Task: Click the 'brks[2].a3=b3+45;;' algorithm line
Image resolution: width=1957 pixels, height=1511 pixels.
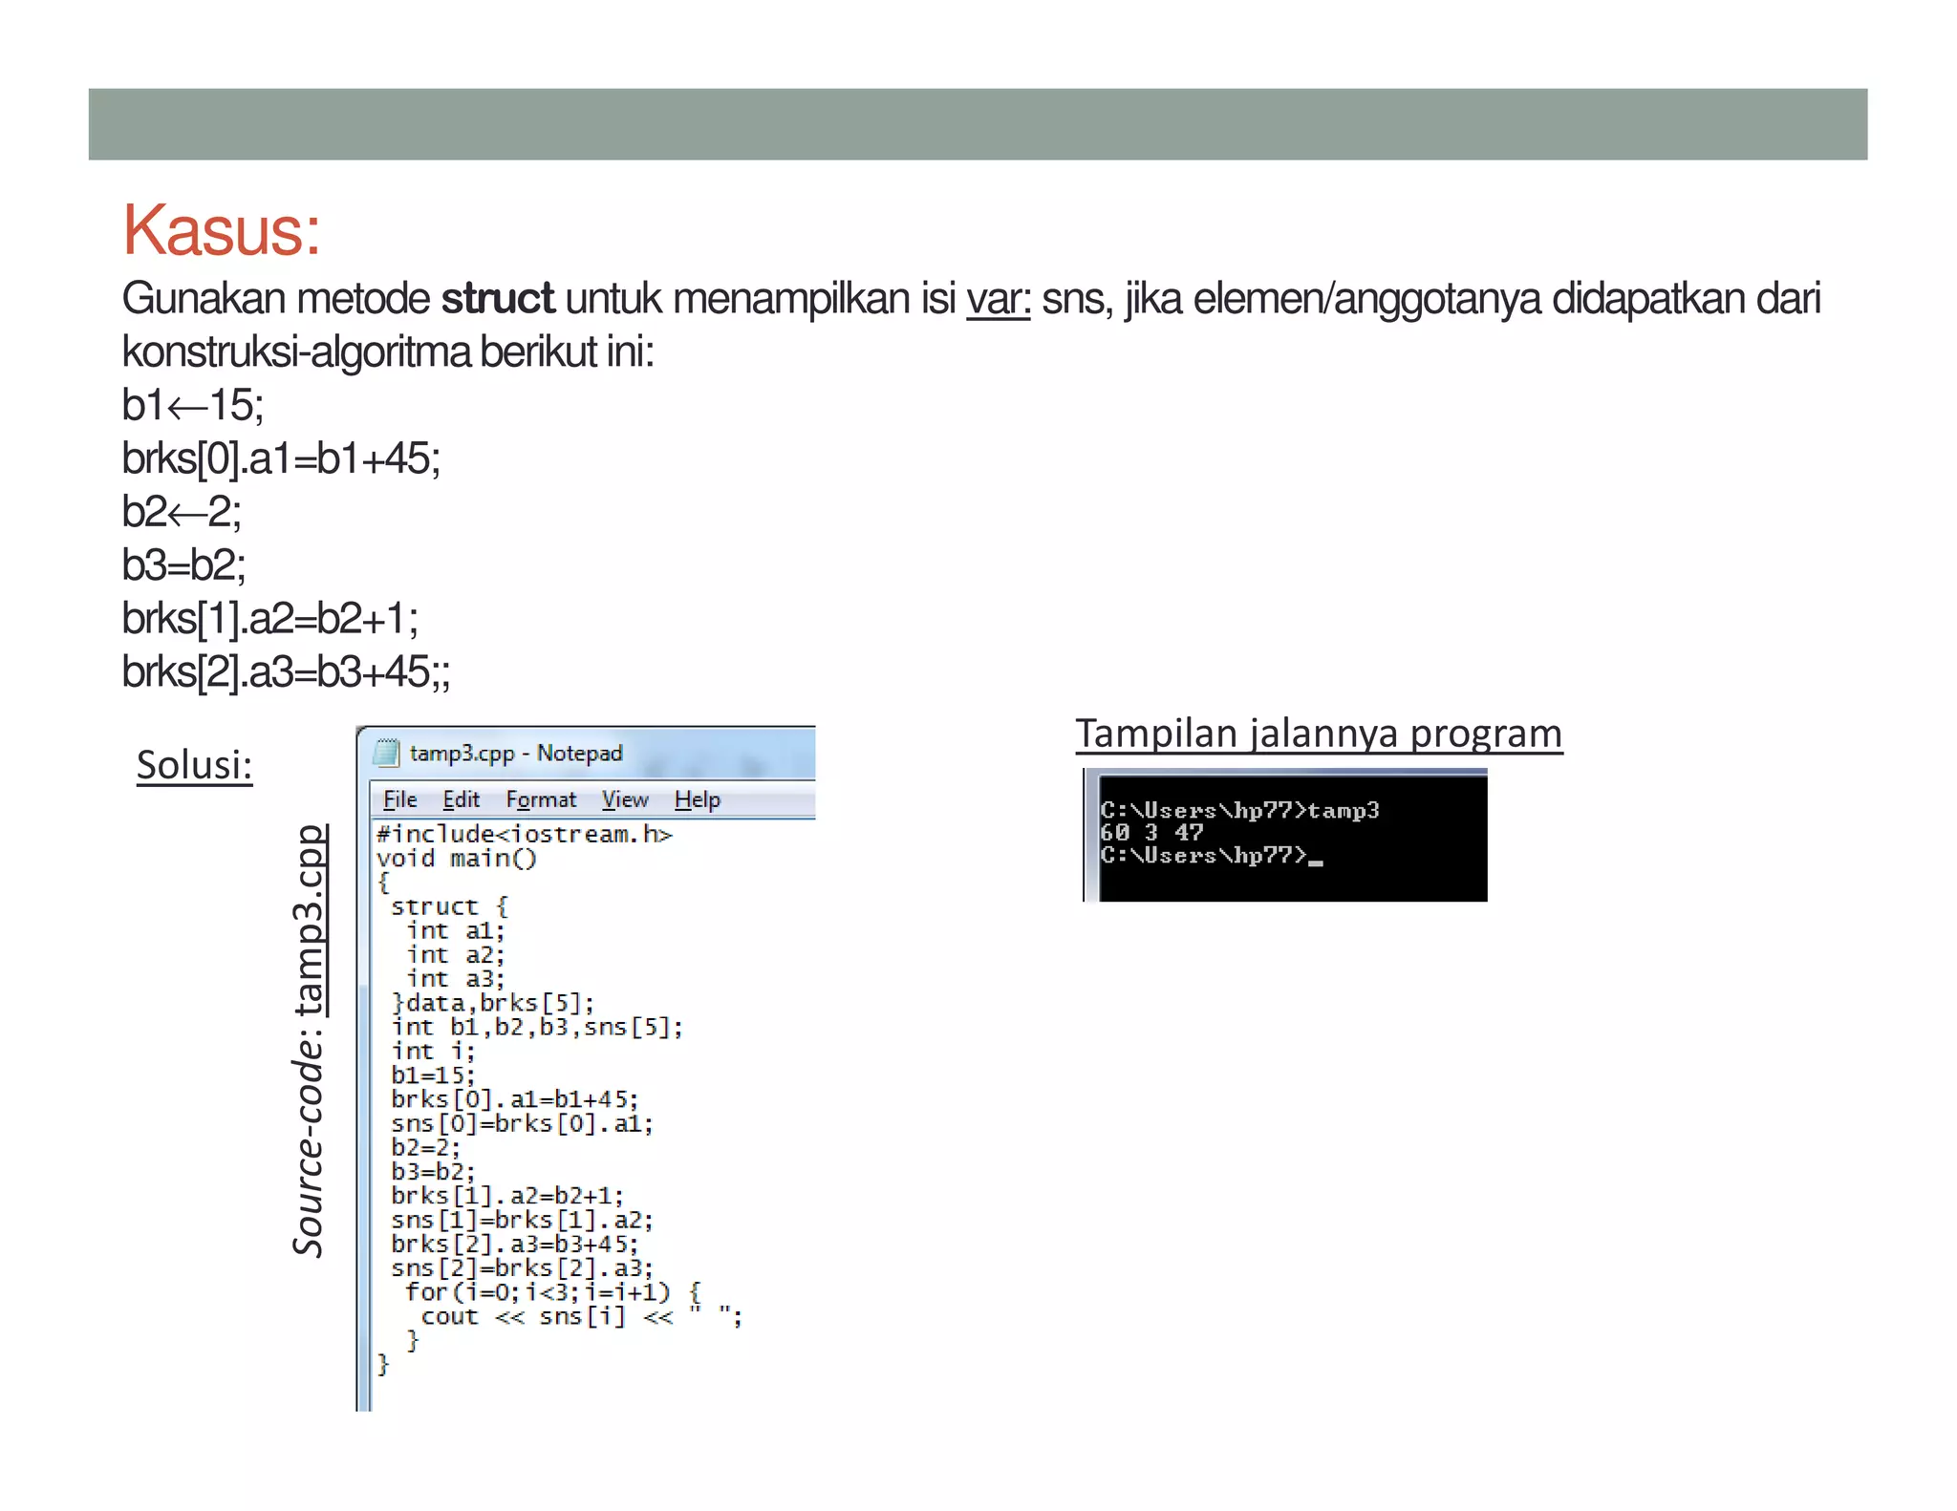Action: 286,672
